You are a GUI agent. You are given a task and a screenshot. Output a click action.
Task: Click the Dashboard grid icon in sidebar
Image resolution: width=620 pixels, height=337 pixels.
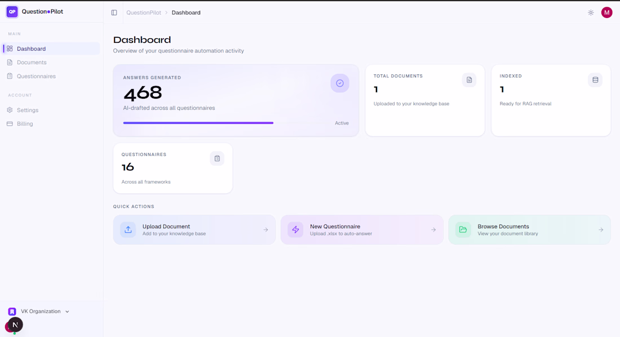[10, 48]
